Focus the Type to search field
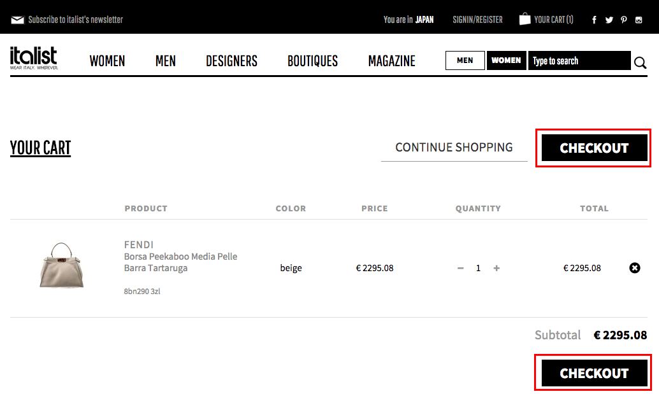The image size is (659, 394). point(579,60)
